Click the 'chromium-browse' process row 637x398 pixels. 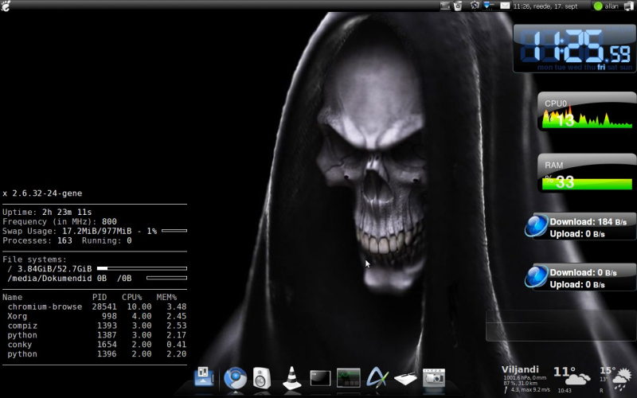pos(96,306)
